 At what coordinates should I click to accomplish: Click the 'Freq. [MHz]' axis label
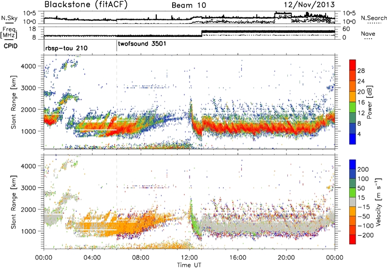[x=9, y=32]
